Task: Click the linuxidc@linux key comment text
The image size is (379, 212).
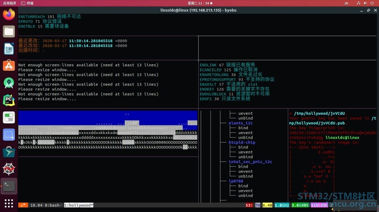Action: point(342,138)
